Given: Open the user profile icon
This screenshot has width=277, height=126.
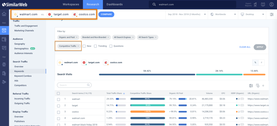Looking at the screenshot, I should [x=272, y=5].
